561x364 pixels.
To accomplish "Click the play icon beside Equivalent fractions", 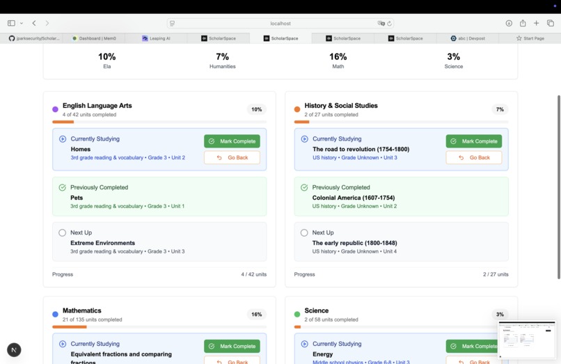I will click(63, 344).
